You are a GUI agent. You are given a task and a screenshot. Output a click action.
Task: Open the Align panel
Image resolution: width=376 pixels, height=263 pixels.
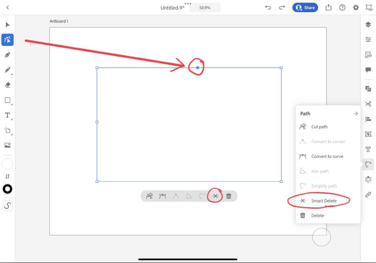tap(368, 119)
